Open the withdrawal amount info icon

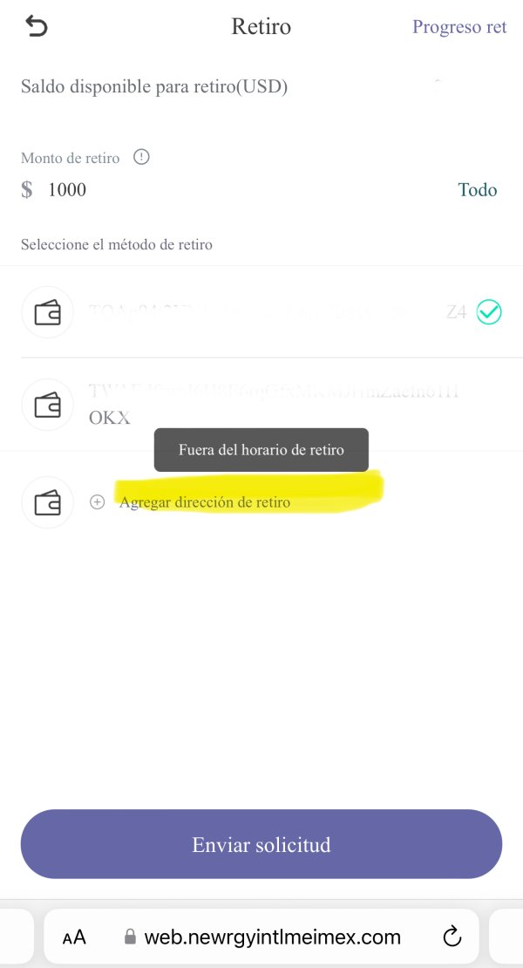click(x=141, y=158)
